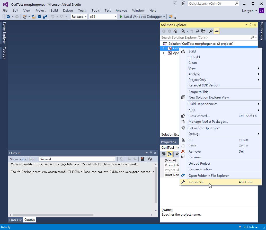Toggle Preview Selected Items in Solution Explorer
266x230 pixels.
217,31
